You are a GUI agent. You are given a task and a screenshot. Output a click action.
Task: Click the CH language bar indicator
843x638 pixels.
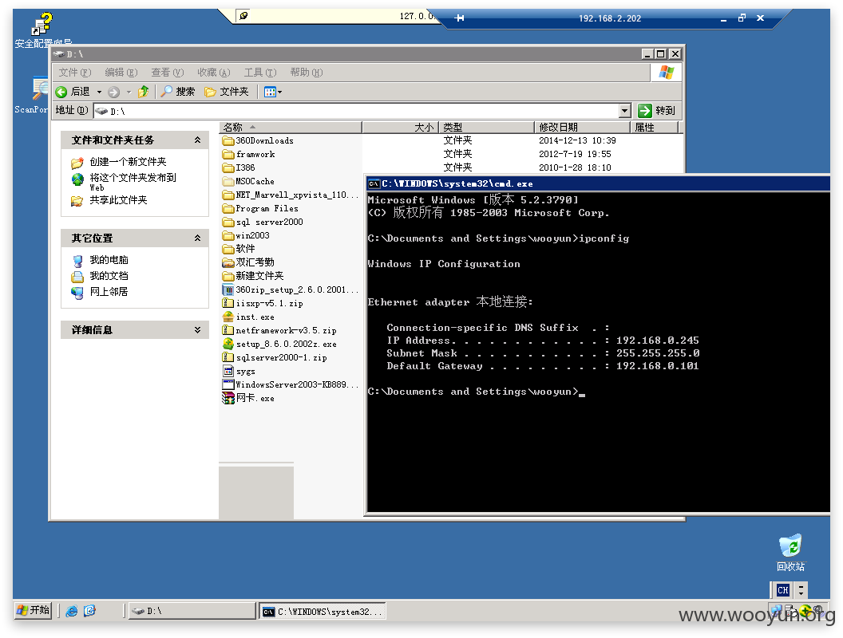783,590
